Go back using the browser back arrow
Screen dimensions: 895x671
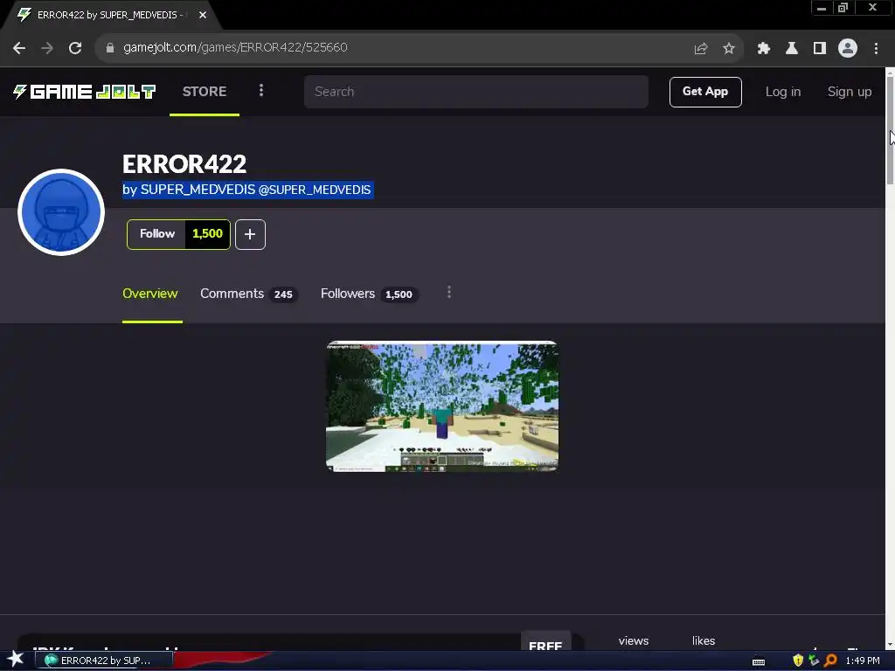click(x=19, y=48)
